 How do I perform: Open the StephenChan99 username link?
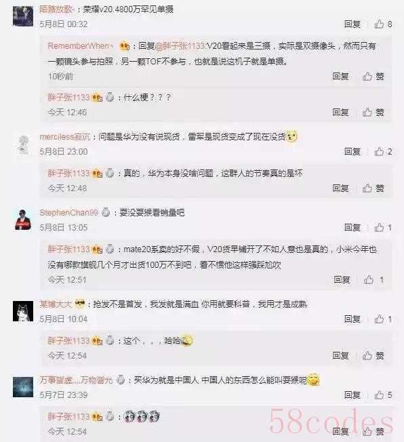coord(68,213)
